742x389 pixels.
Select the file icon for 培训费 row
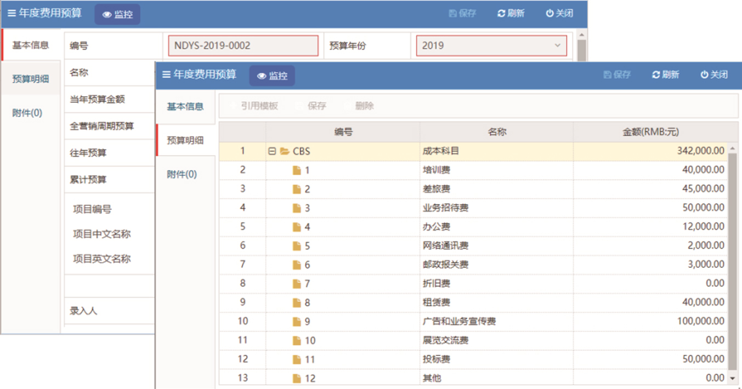(297, 170)
